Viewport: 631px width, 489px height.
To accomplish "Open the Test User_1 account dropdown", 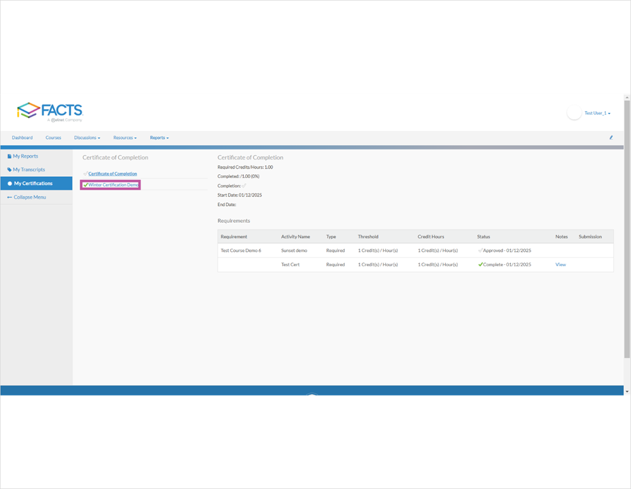I will [597, 114].
